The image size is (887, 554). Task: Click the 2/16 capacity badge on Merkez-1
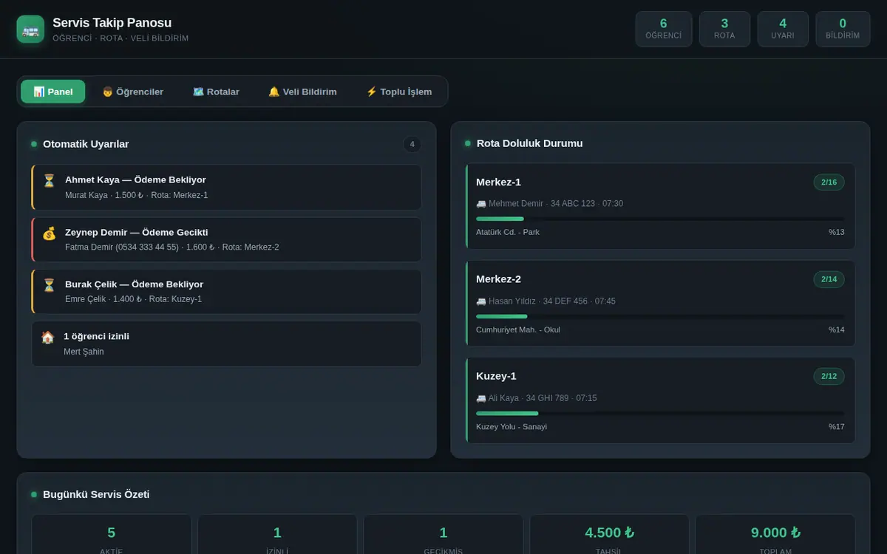click(x=829, y=182)
